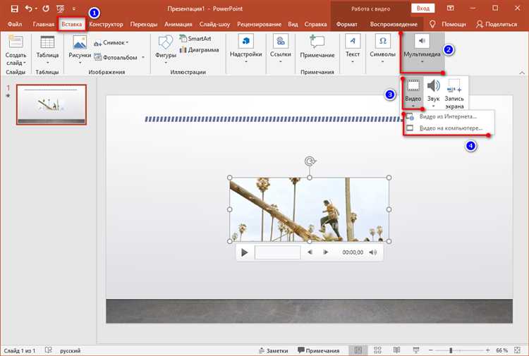
Task: Open the Воспроизведение tab
Action: [394, 24]
